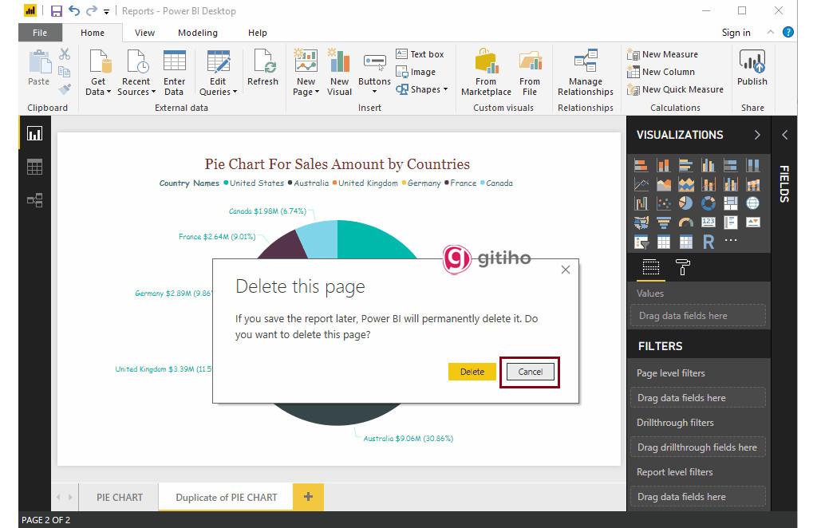Click Sign in link
817x528 pixels.
736,32
